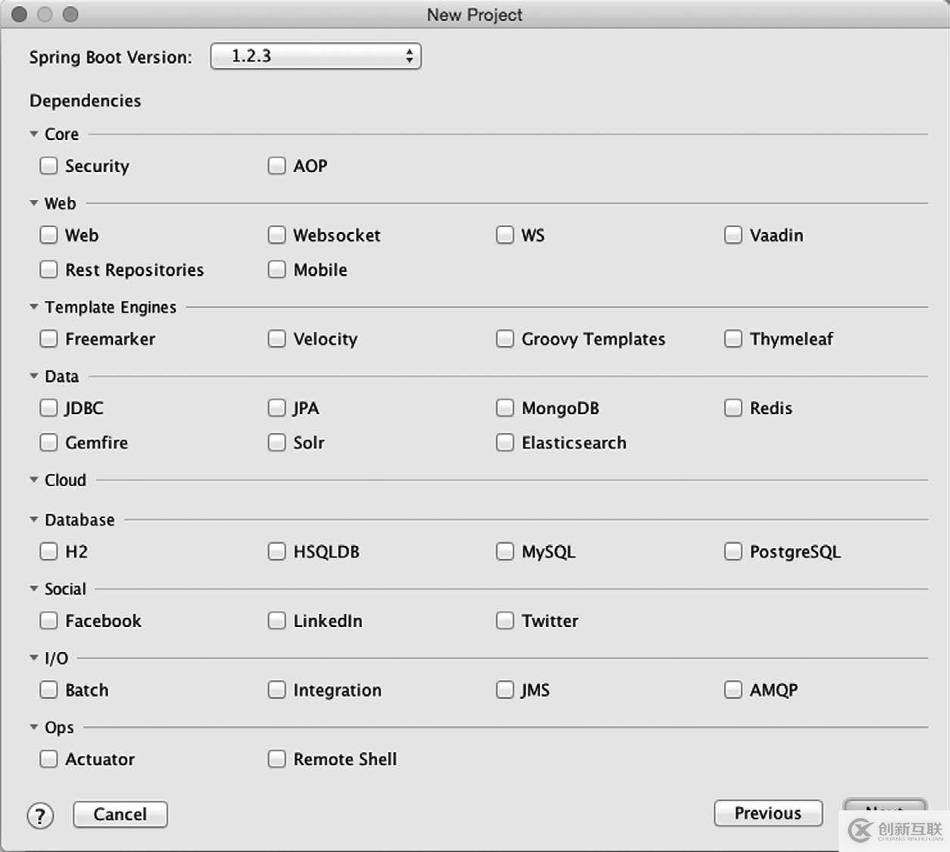Select the WS checkbox
This screenshot has width=950, height=852.
tap(505, 236)
